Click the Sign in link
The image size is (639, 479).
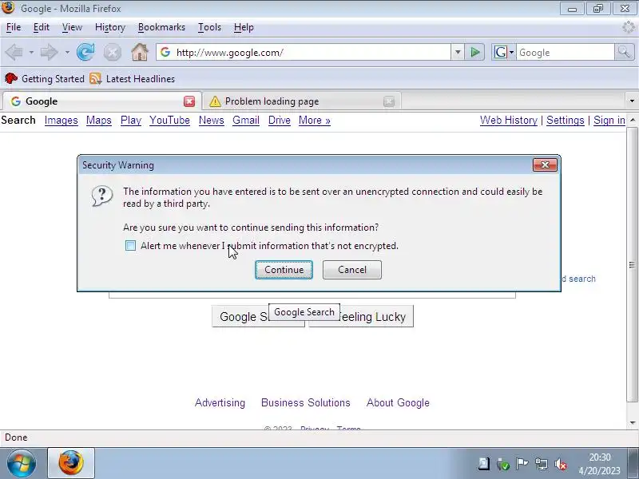(609, 121)
